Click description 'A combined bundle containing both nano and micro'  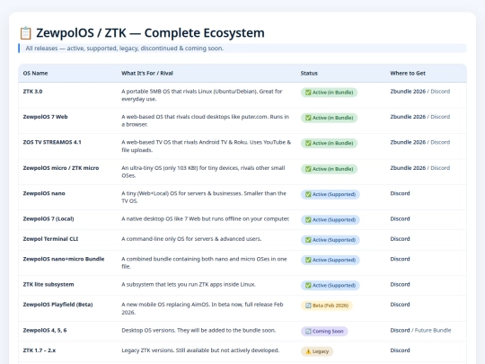204,262
